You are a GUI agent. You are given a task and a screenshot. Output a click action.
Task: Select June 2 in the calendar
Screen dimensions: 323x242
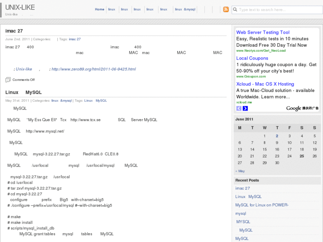(277, 136)
